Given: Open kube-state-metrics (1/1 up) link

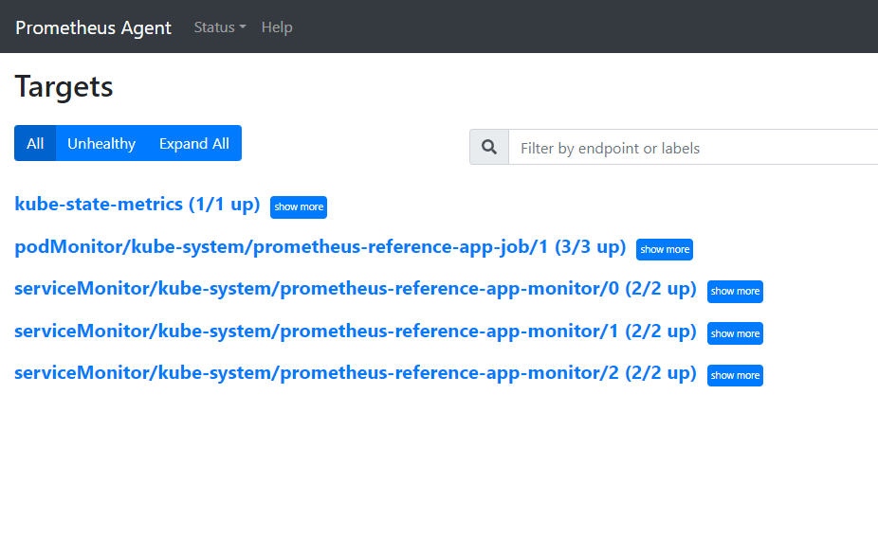Looking at the screenshot, I should coord(137,205).
